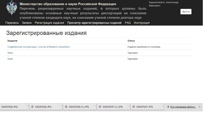Screen dimensions: 208x126
Task: Click the 'Зарегистрированные издания' page heading
Action: pyautogui.click(x=47, y=33)
